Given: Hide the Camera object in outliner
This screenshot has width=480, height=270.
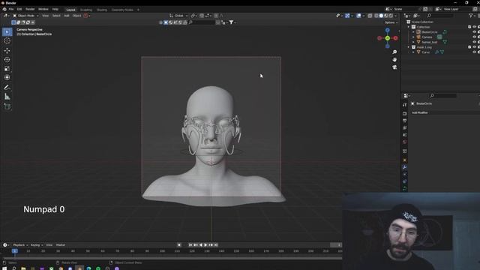Looking at the screenshot, I should [474, 37].
